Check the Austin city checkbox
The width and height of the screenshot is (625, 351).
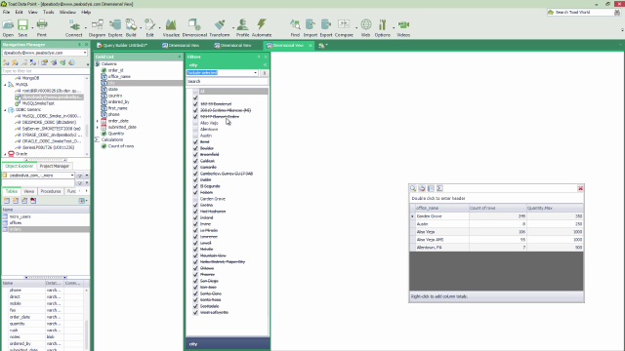(x=195, y=136)
